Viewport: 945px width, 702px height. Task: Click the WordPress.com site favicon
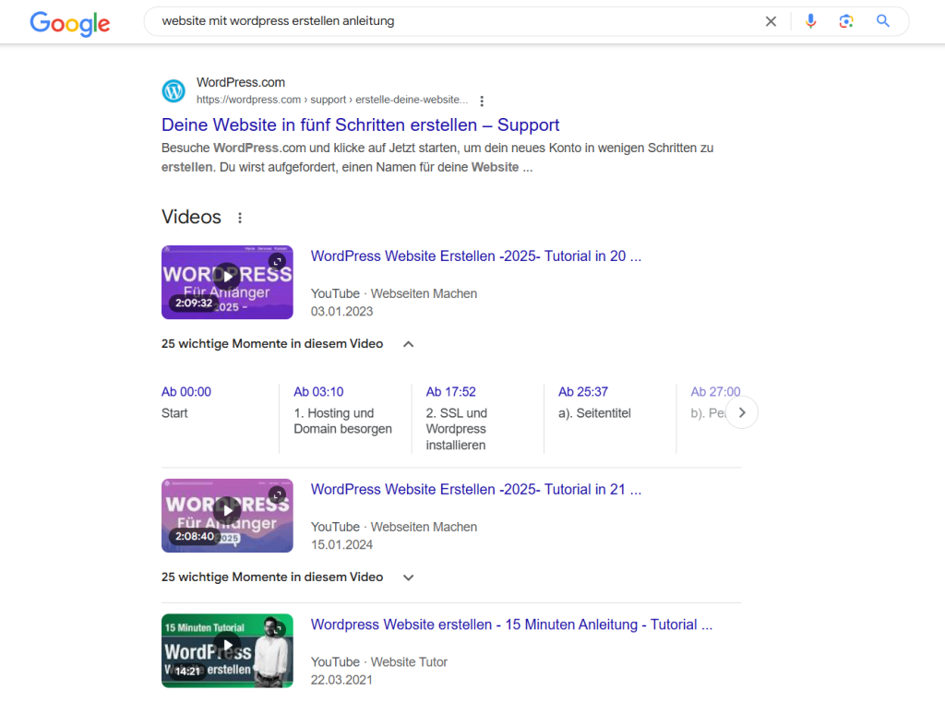(173, 90)
